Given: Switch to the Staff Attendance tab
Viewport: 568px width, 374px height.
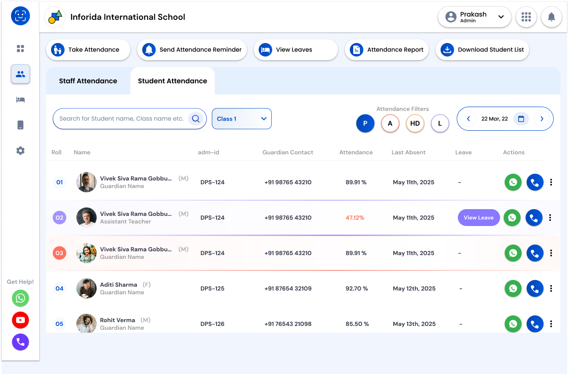Looking at the screenshot, I should [88, 81].
